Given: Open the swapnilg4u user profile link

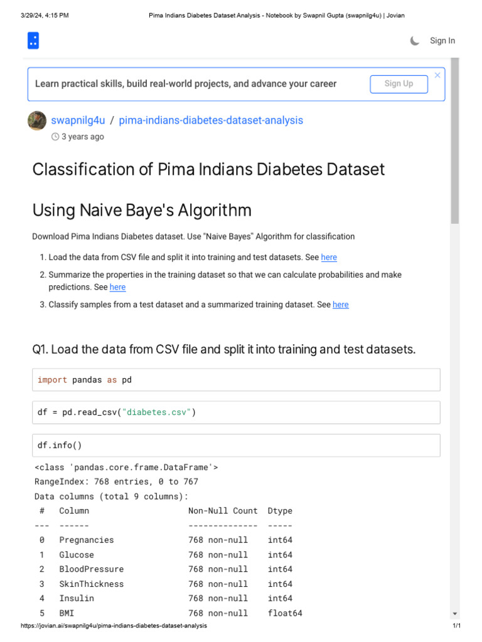Looking at the screenshot, I should [x=78, y=120].
